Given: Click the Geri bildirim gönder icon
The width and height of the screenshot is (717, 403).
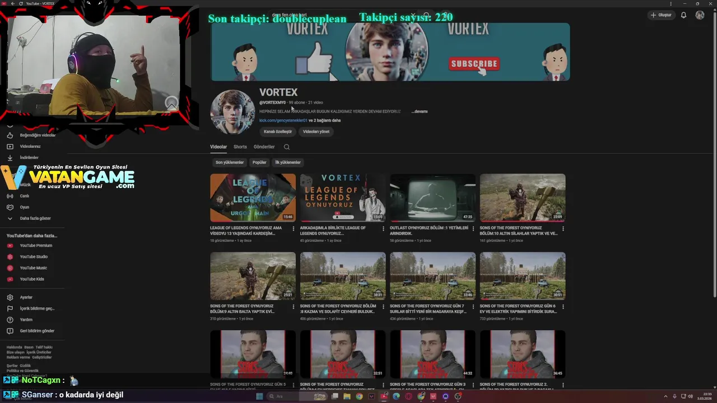Looking at the screenshot, I should [10, 331].
